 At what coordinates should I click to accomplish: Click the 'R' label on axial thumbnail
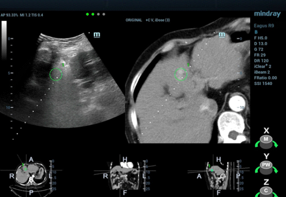pyautogui.click(x=11, y=176)
